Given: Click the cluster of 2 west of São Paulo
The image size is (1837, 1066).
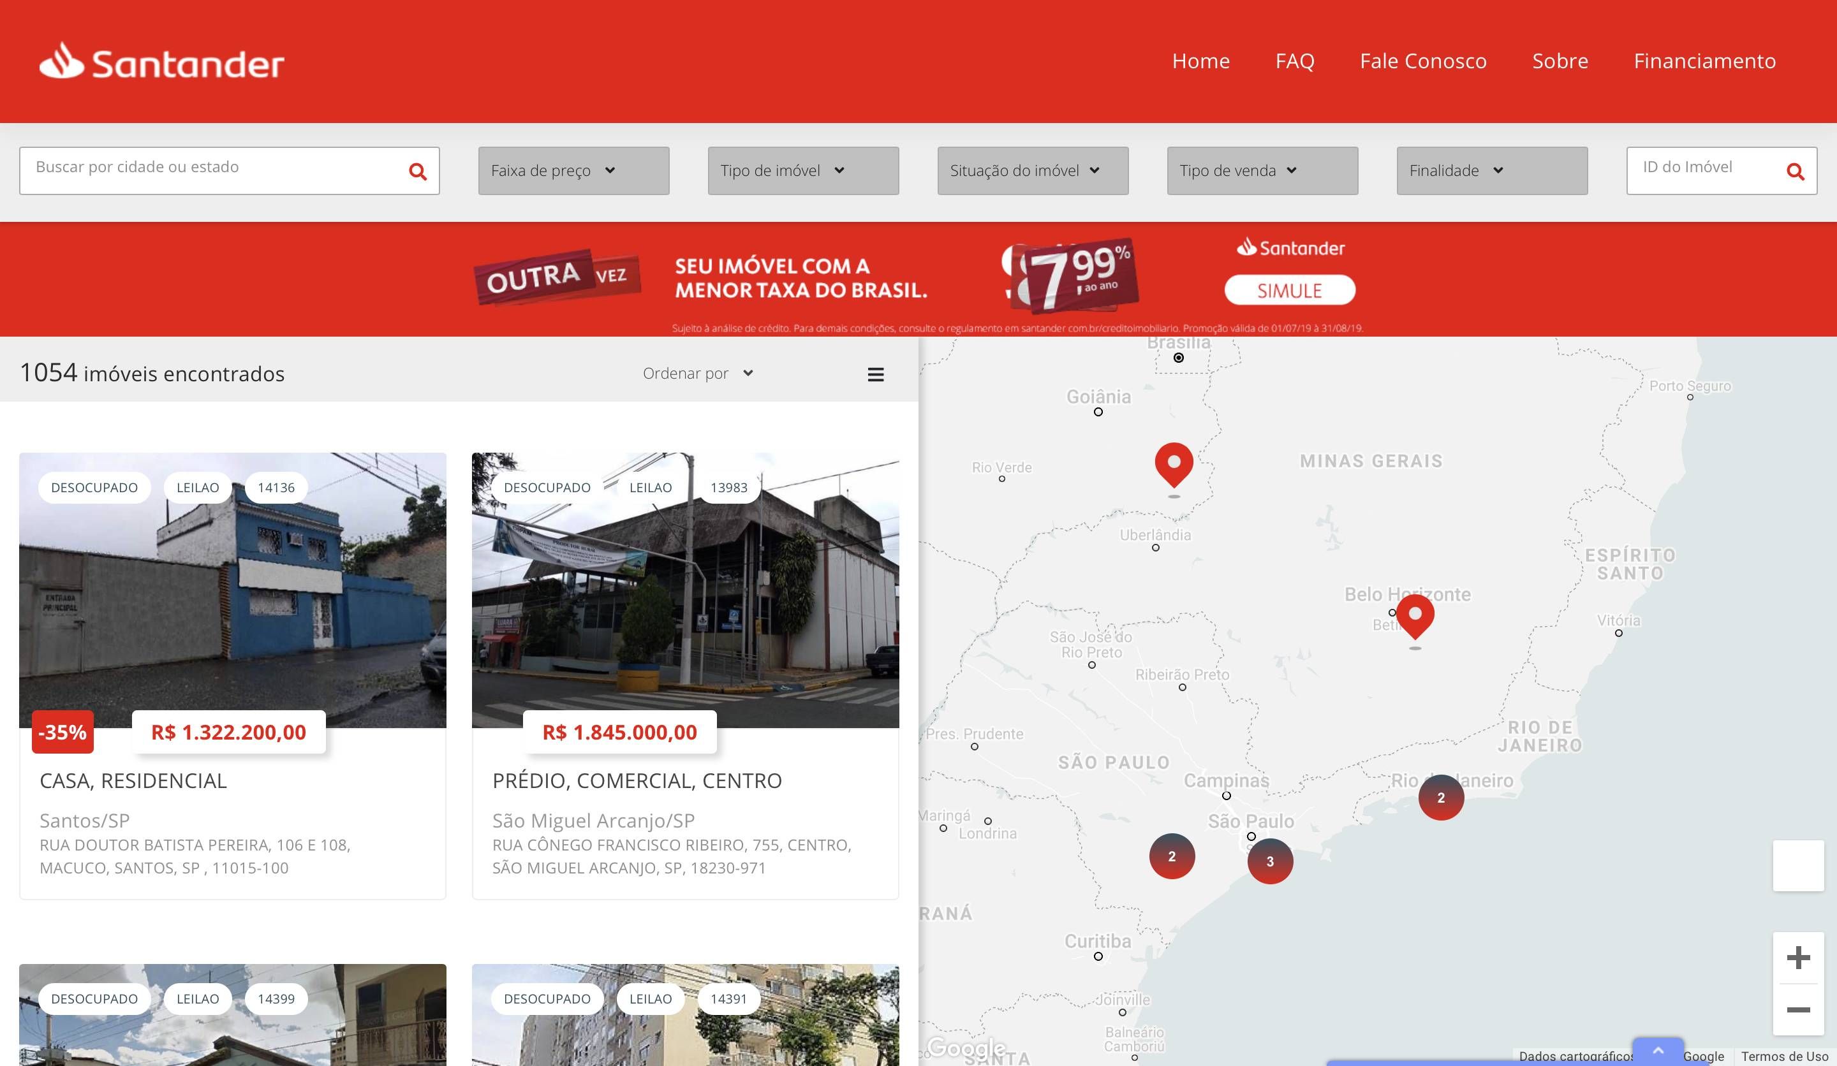Looking at the screenshot, I should [1172, 856].
